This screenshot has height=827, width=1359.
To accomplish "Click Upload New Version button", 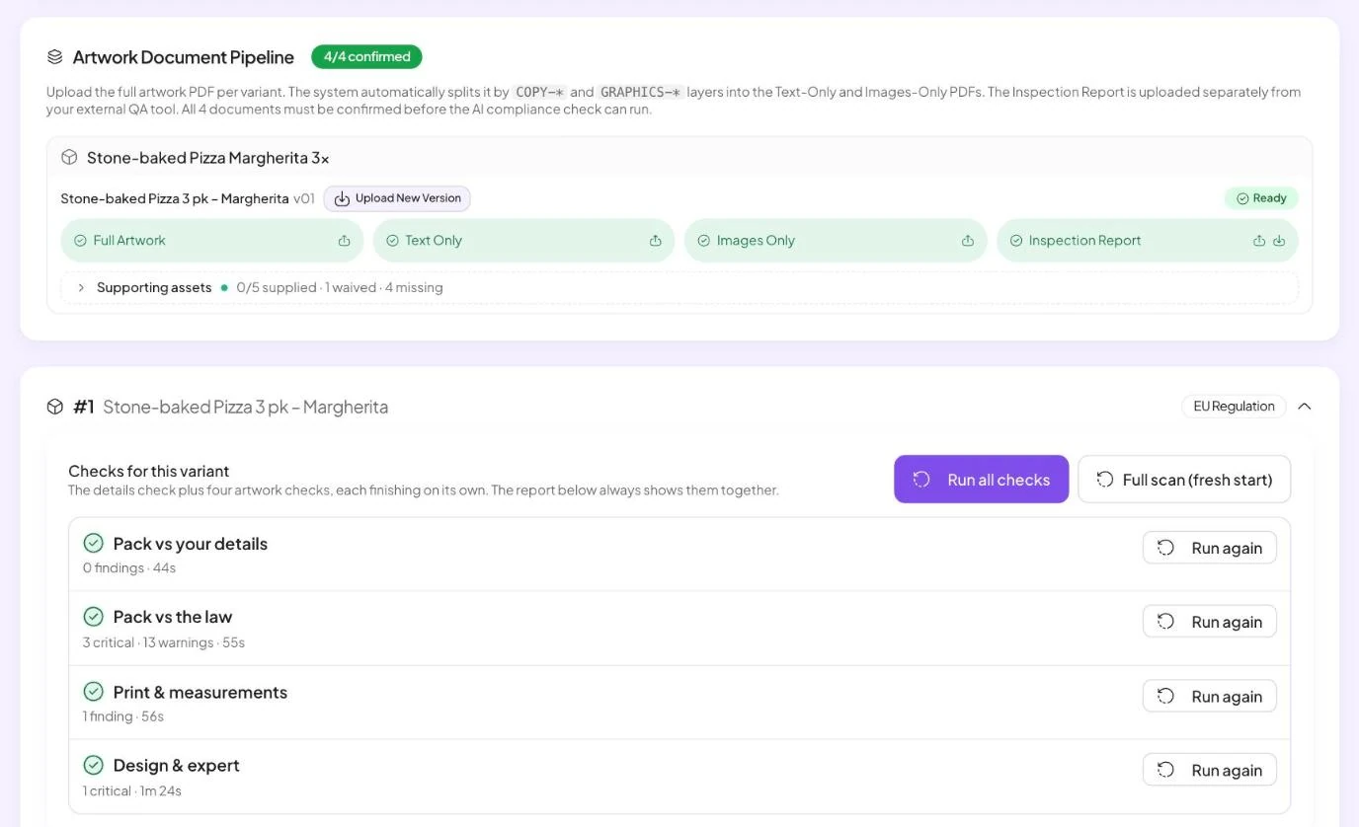I will click(x=397, y=198).
